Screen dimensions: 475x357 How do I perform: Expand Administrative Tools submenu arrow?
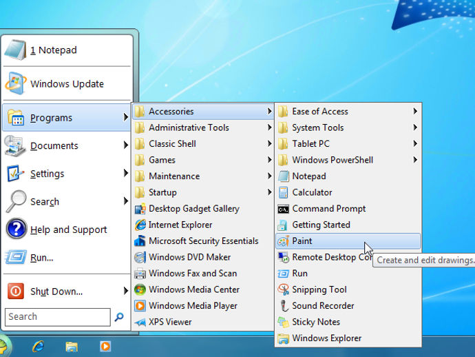(x=269, y=127)
